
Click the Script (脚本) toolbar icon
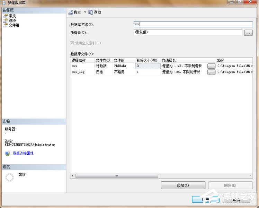click(71, 12)
